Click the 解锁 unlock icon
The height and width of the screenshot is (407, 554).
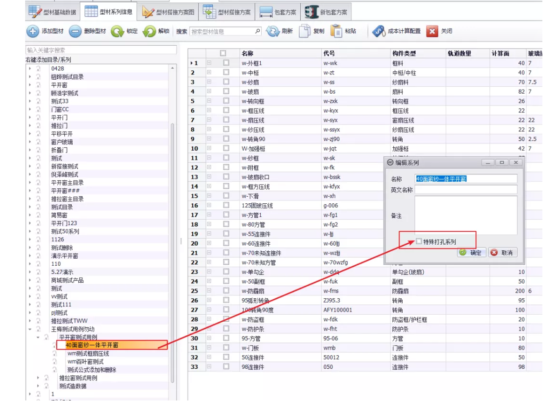pyautogui.click(x=149, y=32)
